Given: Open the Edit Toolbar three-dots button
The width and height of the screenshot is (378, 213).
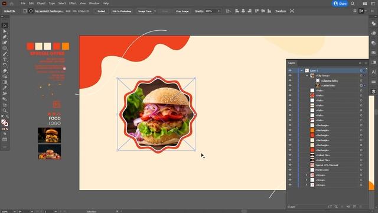Looking at the screenshot, I should tap(5, 147).
